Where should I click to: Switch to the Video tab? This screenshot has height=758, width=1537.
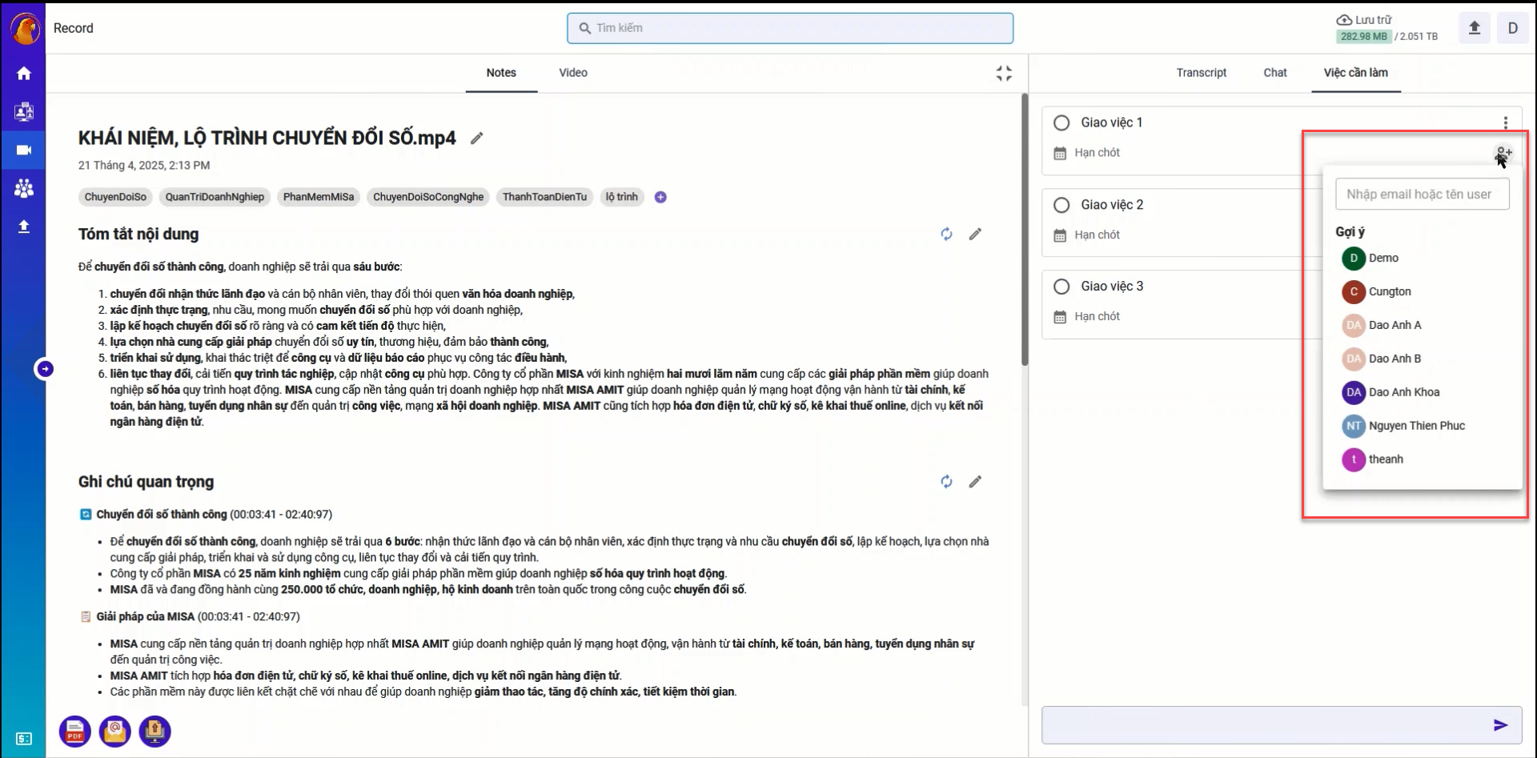point(573,73)
